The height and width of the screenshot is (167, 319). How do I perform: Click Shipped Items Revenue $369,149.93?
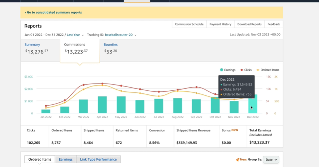pyautogui.click(x=187, y=143)
